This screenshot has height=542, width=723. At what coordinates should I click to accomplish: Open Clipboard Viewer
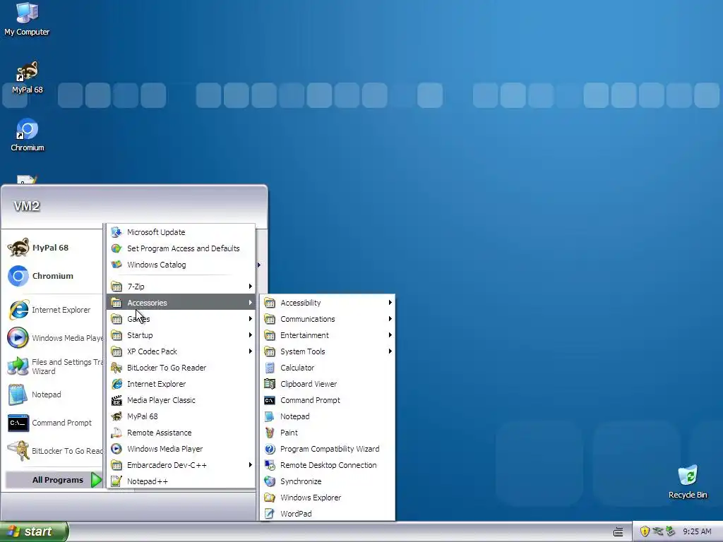328,384
